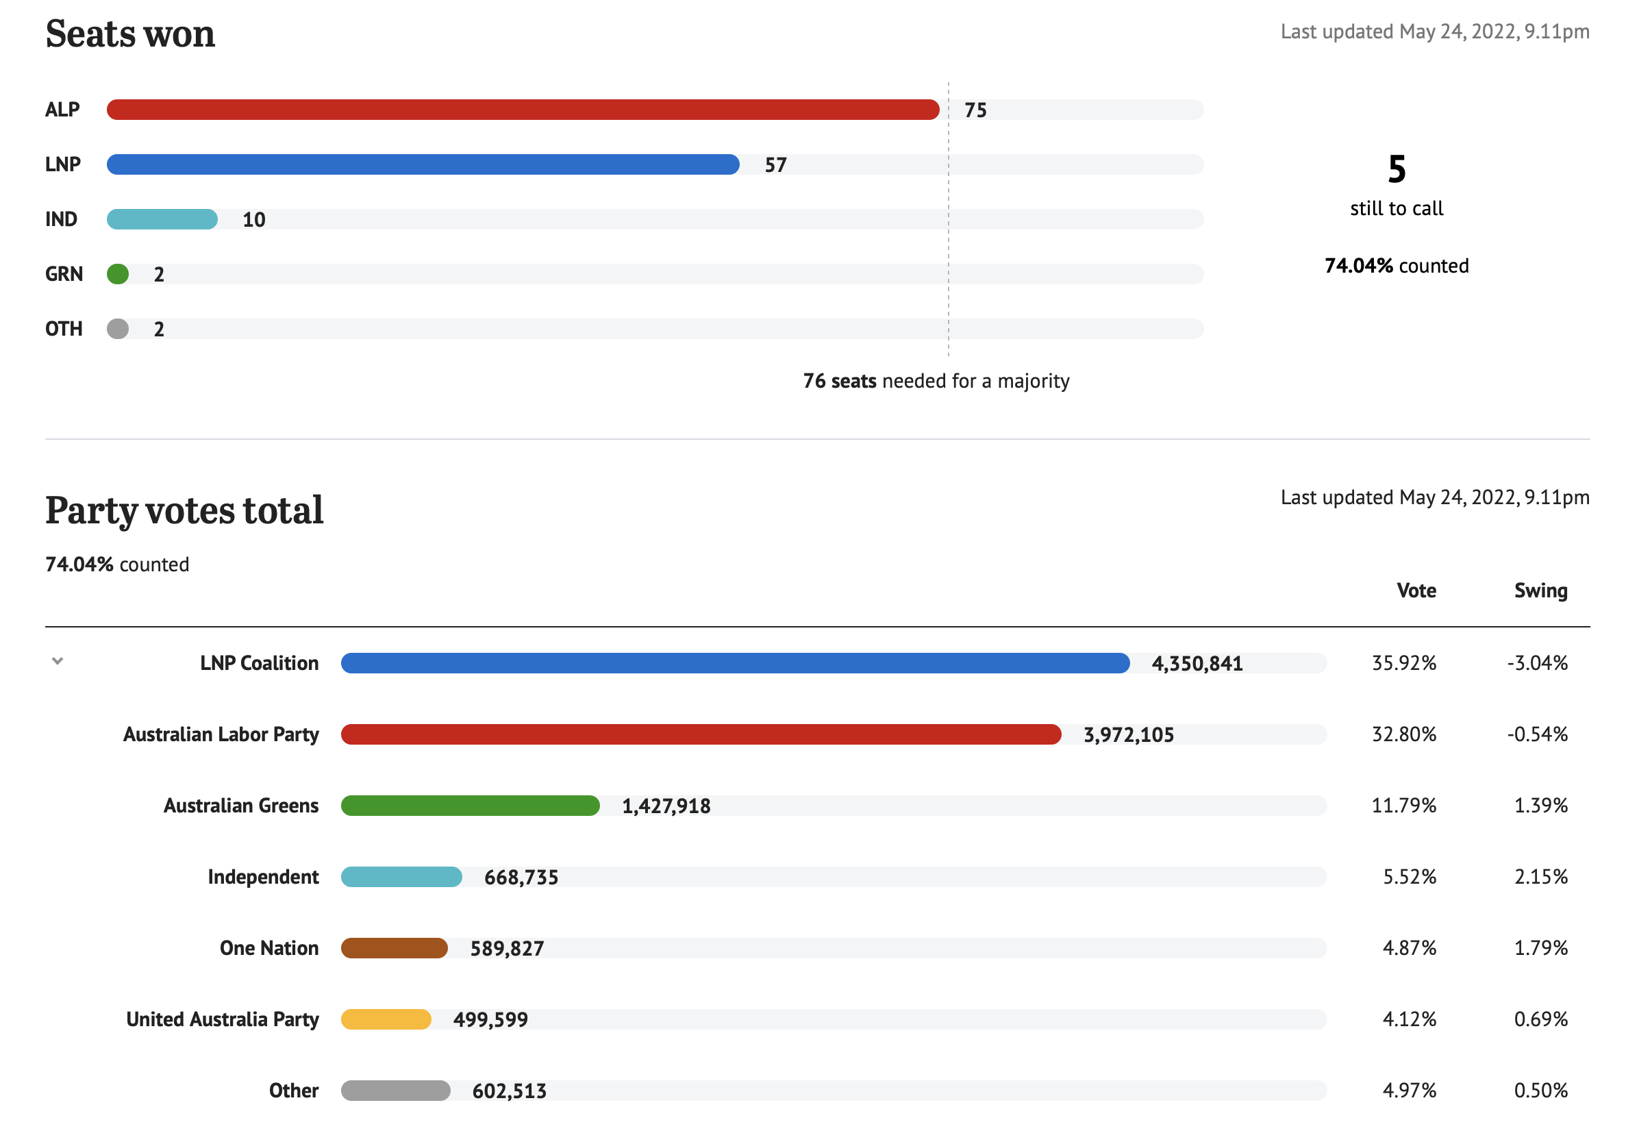
Task: Click the Party votes total heading
Action: pos(184,511)
